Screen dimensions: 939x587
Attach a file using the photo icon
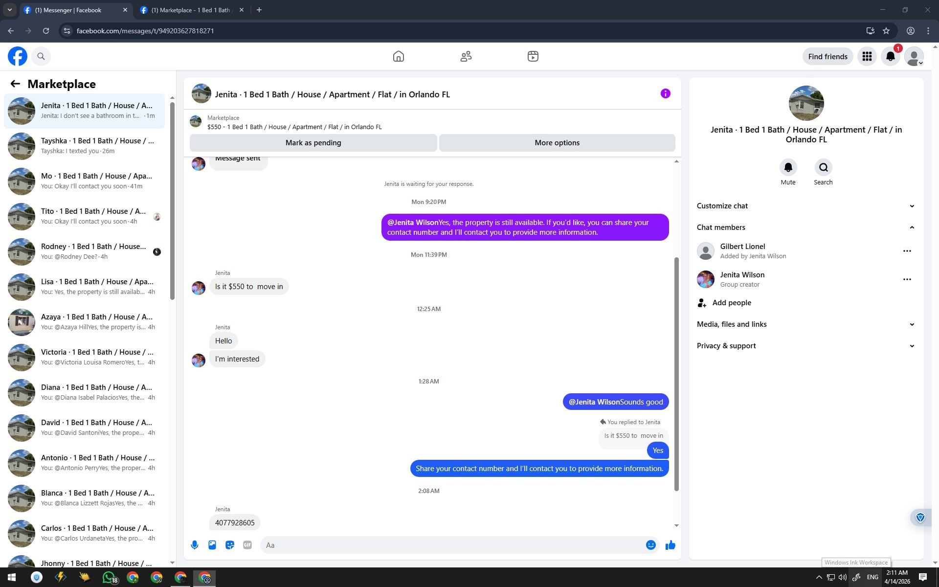click(x=212, y=545)
